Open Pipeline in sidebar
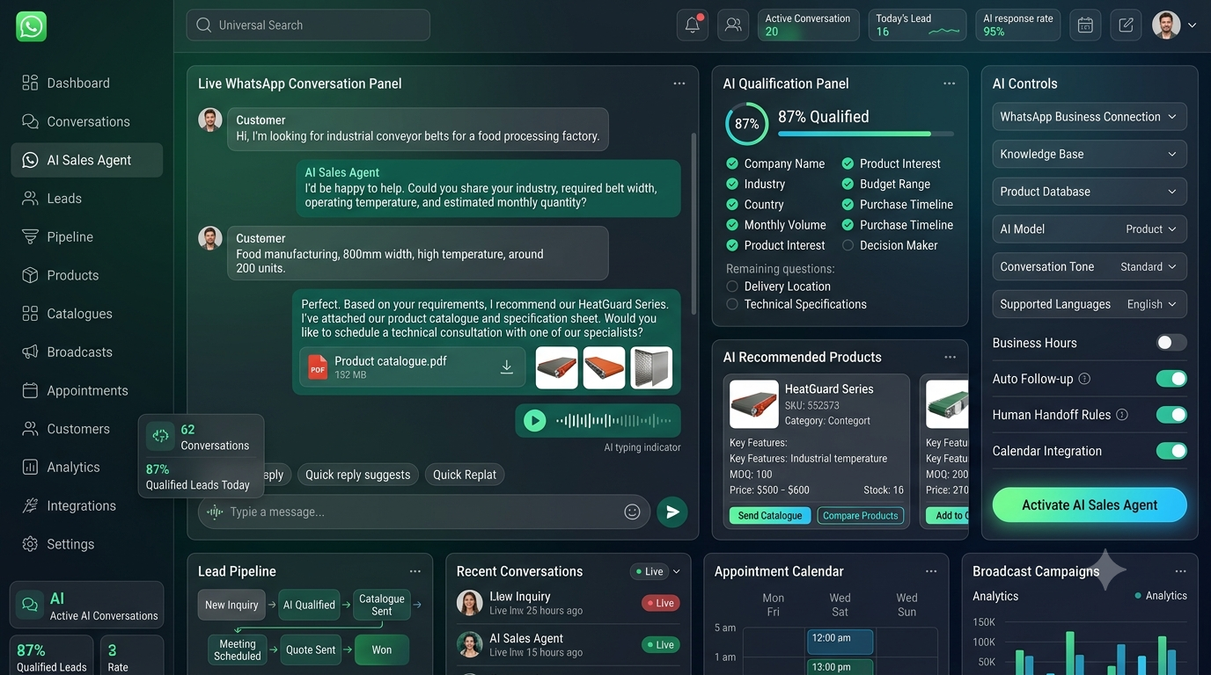This screenshot has width=1211, height=675. click(x=86, y=236)
